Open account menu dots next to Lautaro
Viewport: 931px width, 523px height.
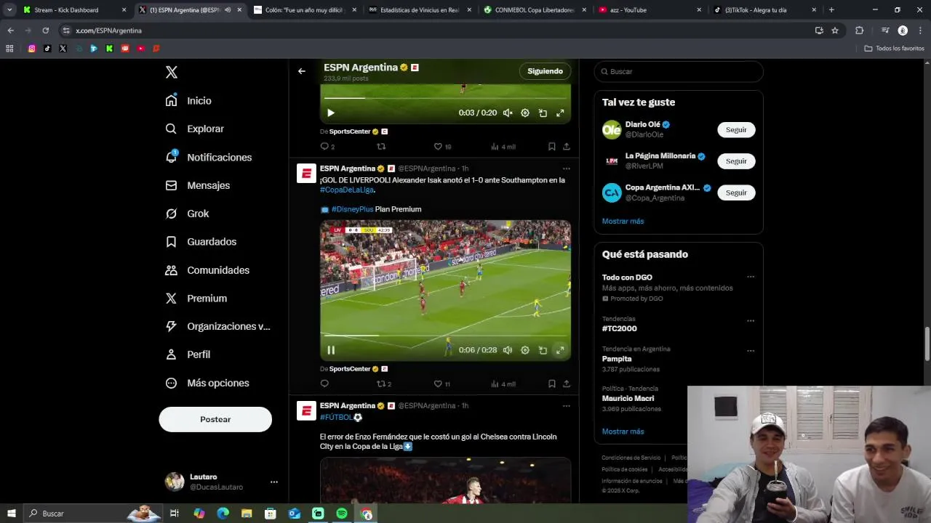click(x=274, y=482)
